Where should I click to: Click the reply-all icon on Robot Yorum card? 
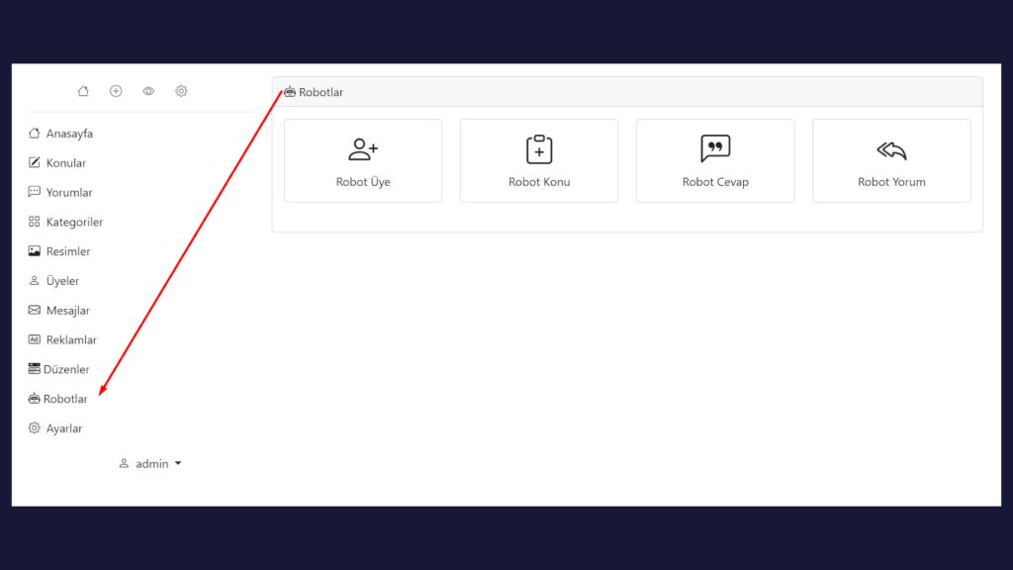(891, 150)
